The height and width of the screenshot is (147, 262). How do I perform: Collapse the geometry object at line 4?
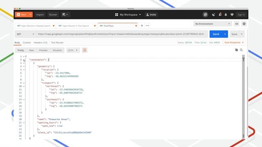(x=24, y=67)
